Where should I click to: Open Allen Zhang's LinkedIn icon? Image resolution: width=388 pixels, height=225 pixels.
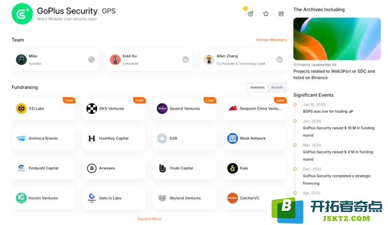click(279, 60)
